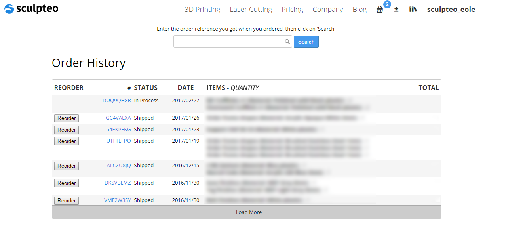Open order ALCZU8JQ link
The image size is (525, 229).
(119, 166)
